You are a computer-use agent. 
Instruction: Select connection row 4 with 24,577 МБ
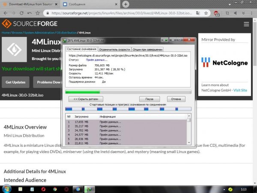[126, 135]
